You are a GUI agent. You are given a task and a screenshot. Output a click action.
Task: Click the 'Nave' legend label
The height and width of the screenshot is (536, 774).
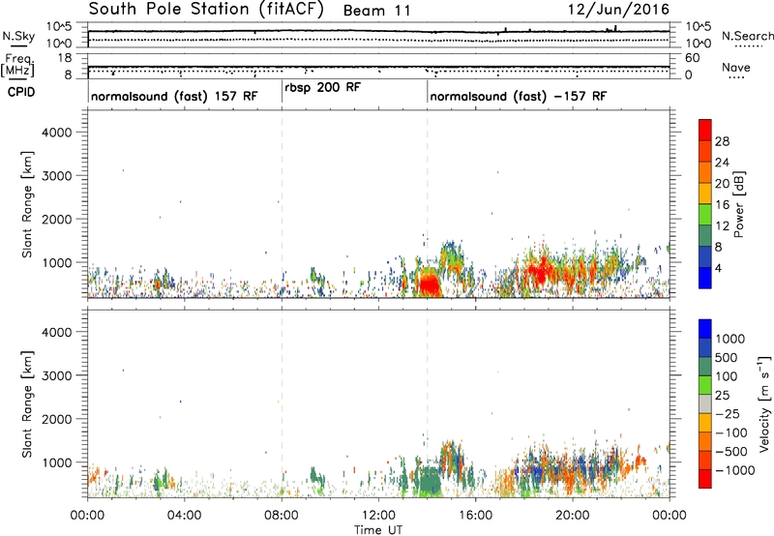pos(736,67)
